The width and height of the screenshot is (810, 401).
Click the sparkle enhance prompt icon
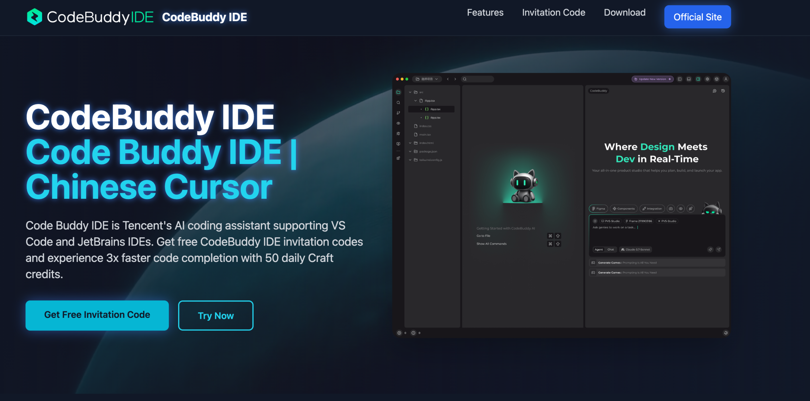[x=710, y=249]
